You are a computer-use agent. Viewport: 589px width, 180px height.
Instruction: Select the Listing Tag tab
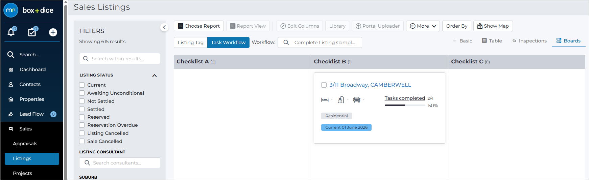[x=191, y=42]
